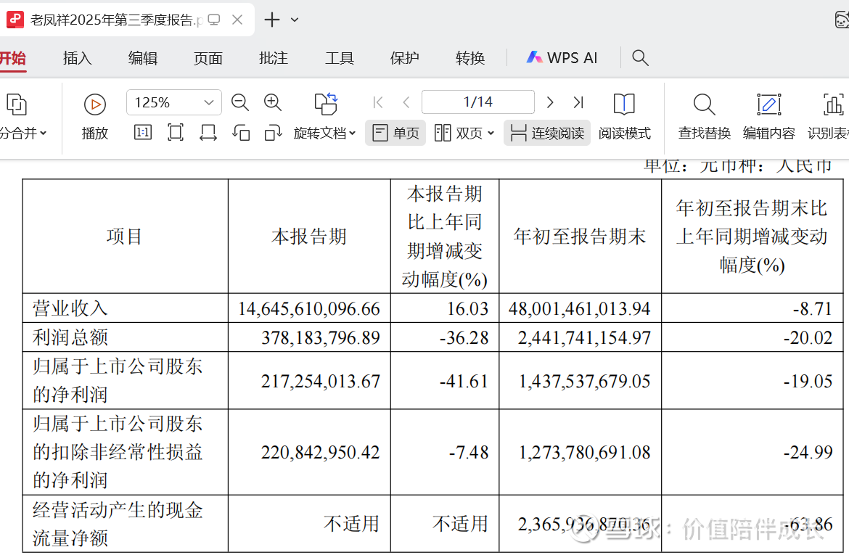Click the WPS PDF logo icon in tab
The height and width of the screenshot is (555, 849).
pyautogui.click(x=15, y=20)
